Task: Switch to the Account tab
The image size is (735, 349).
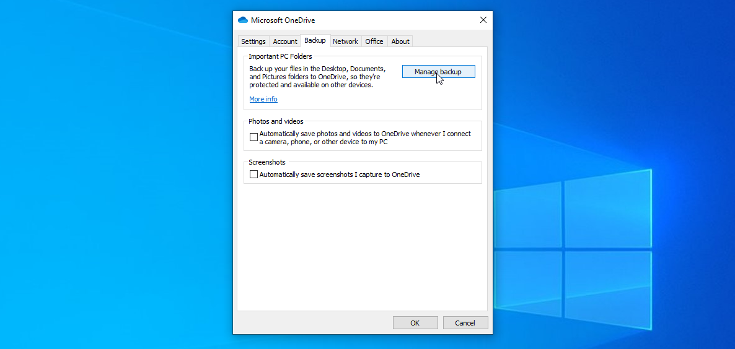Action: pos(285,41)
